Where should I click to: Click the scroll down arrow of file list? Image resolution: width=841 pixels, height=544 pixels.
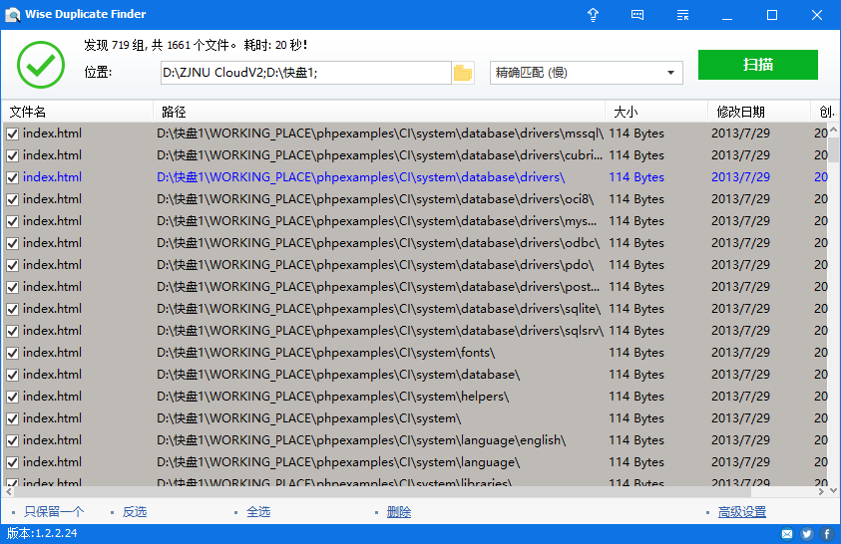[x=833, y=490]
